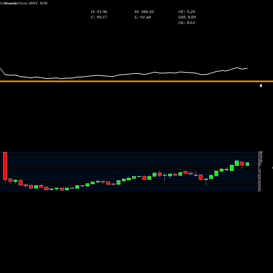The height and width of the screenshot is (273, 273).
Task: Click the last green candlestick on the right
Action: [247, 164]
